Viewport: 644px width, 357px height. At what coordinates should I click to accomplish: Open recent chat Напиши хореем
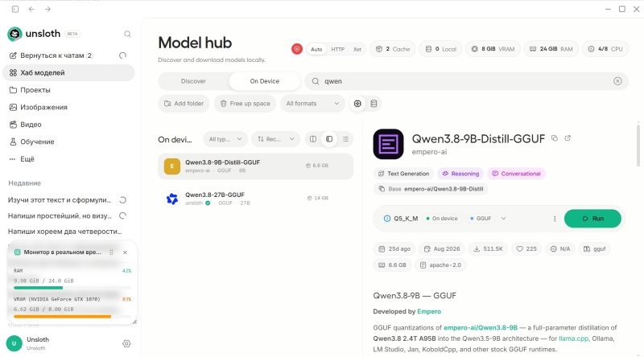65,232
